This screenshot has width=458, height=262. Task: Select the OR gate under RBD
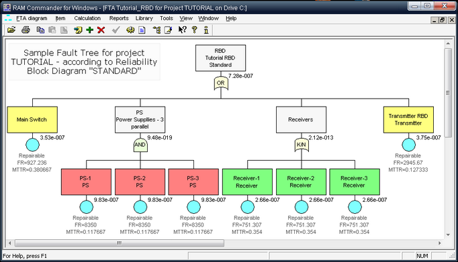[x=221, y=83]
